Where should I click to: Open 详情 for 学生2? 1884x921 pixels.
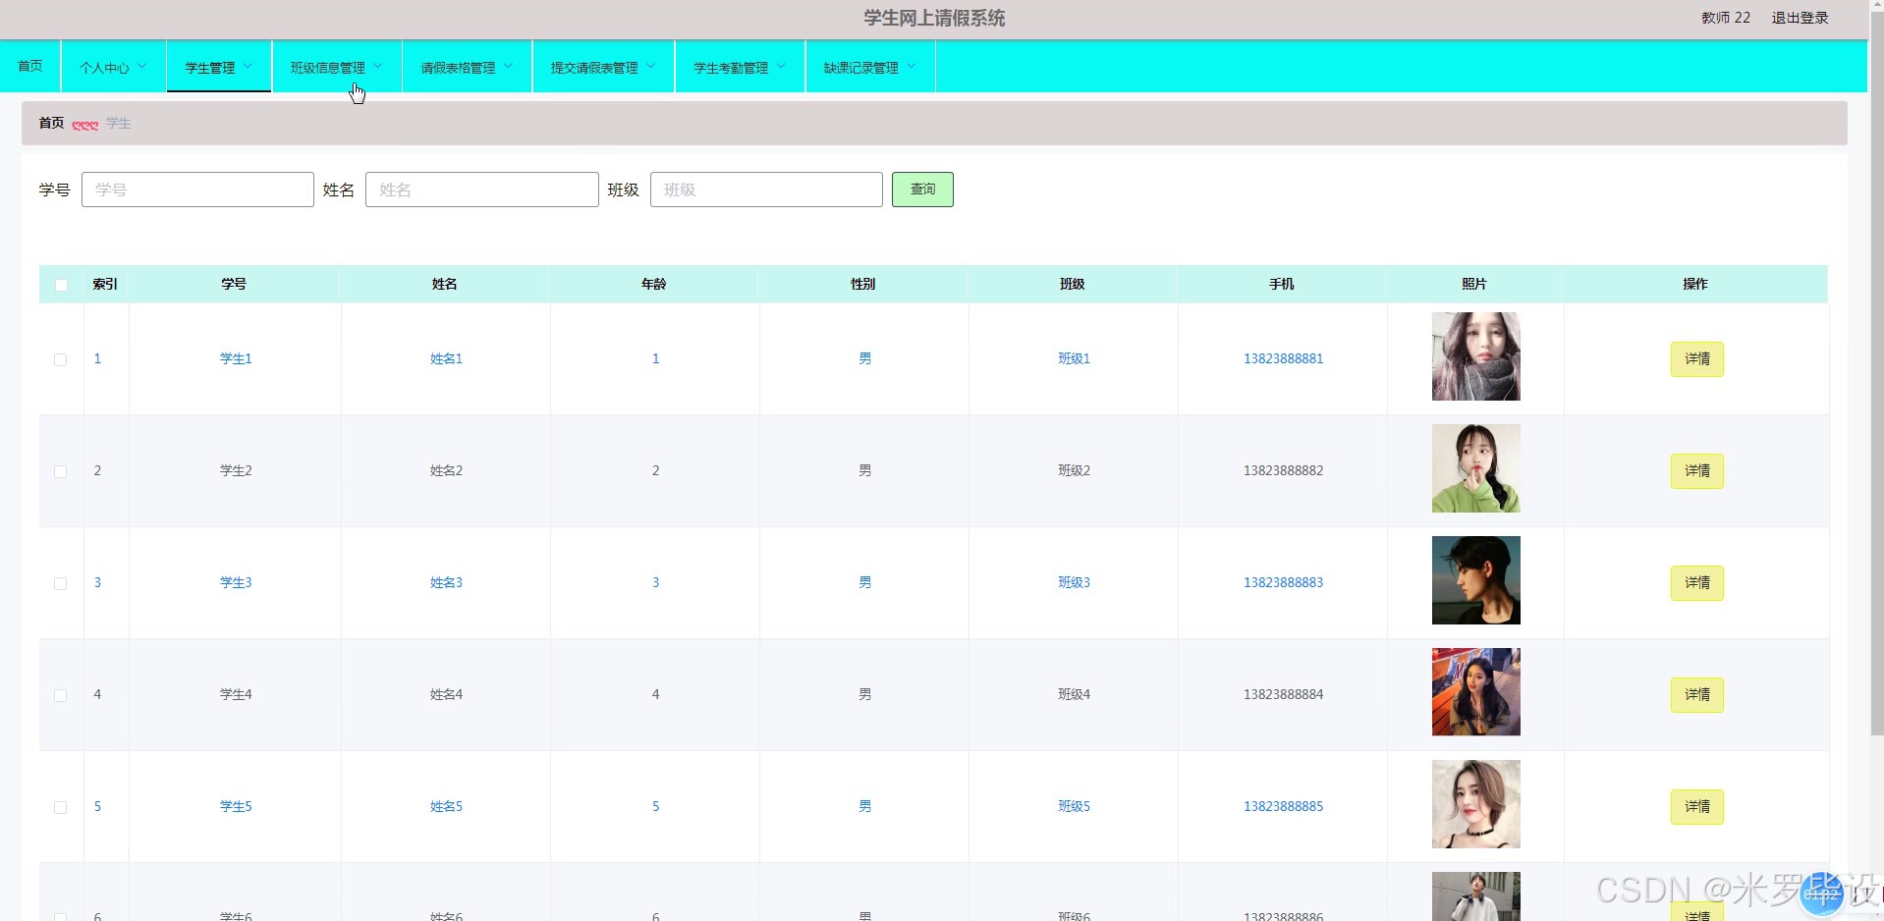coord(1696,471)
